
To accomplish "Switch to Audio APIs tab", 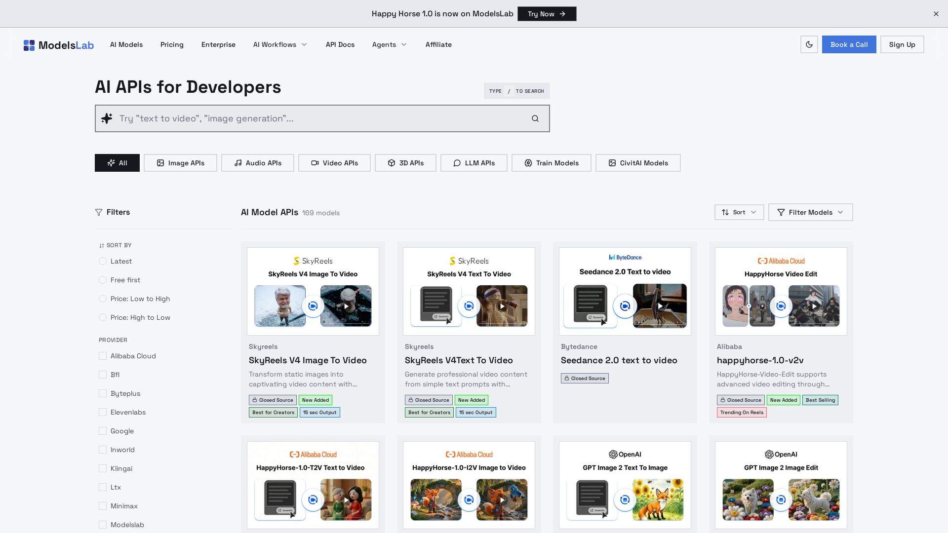I will (258, 163).
